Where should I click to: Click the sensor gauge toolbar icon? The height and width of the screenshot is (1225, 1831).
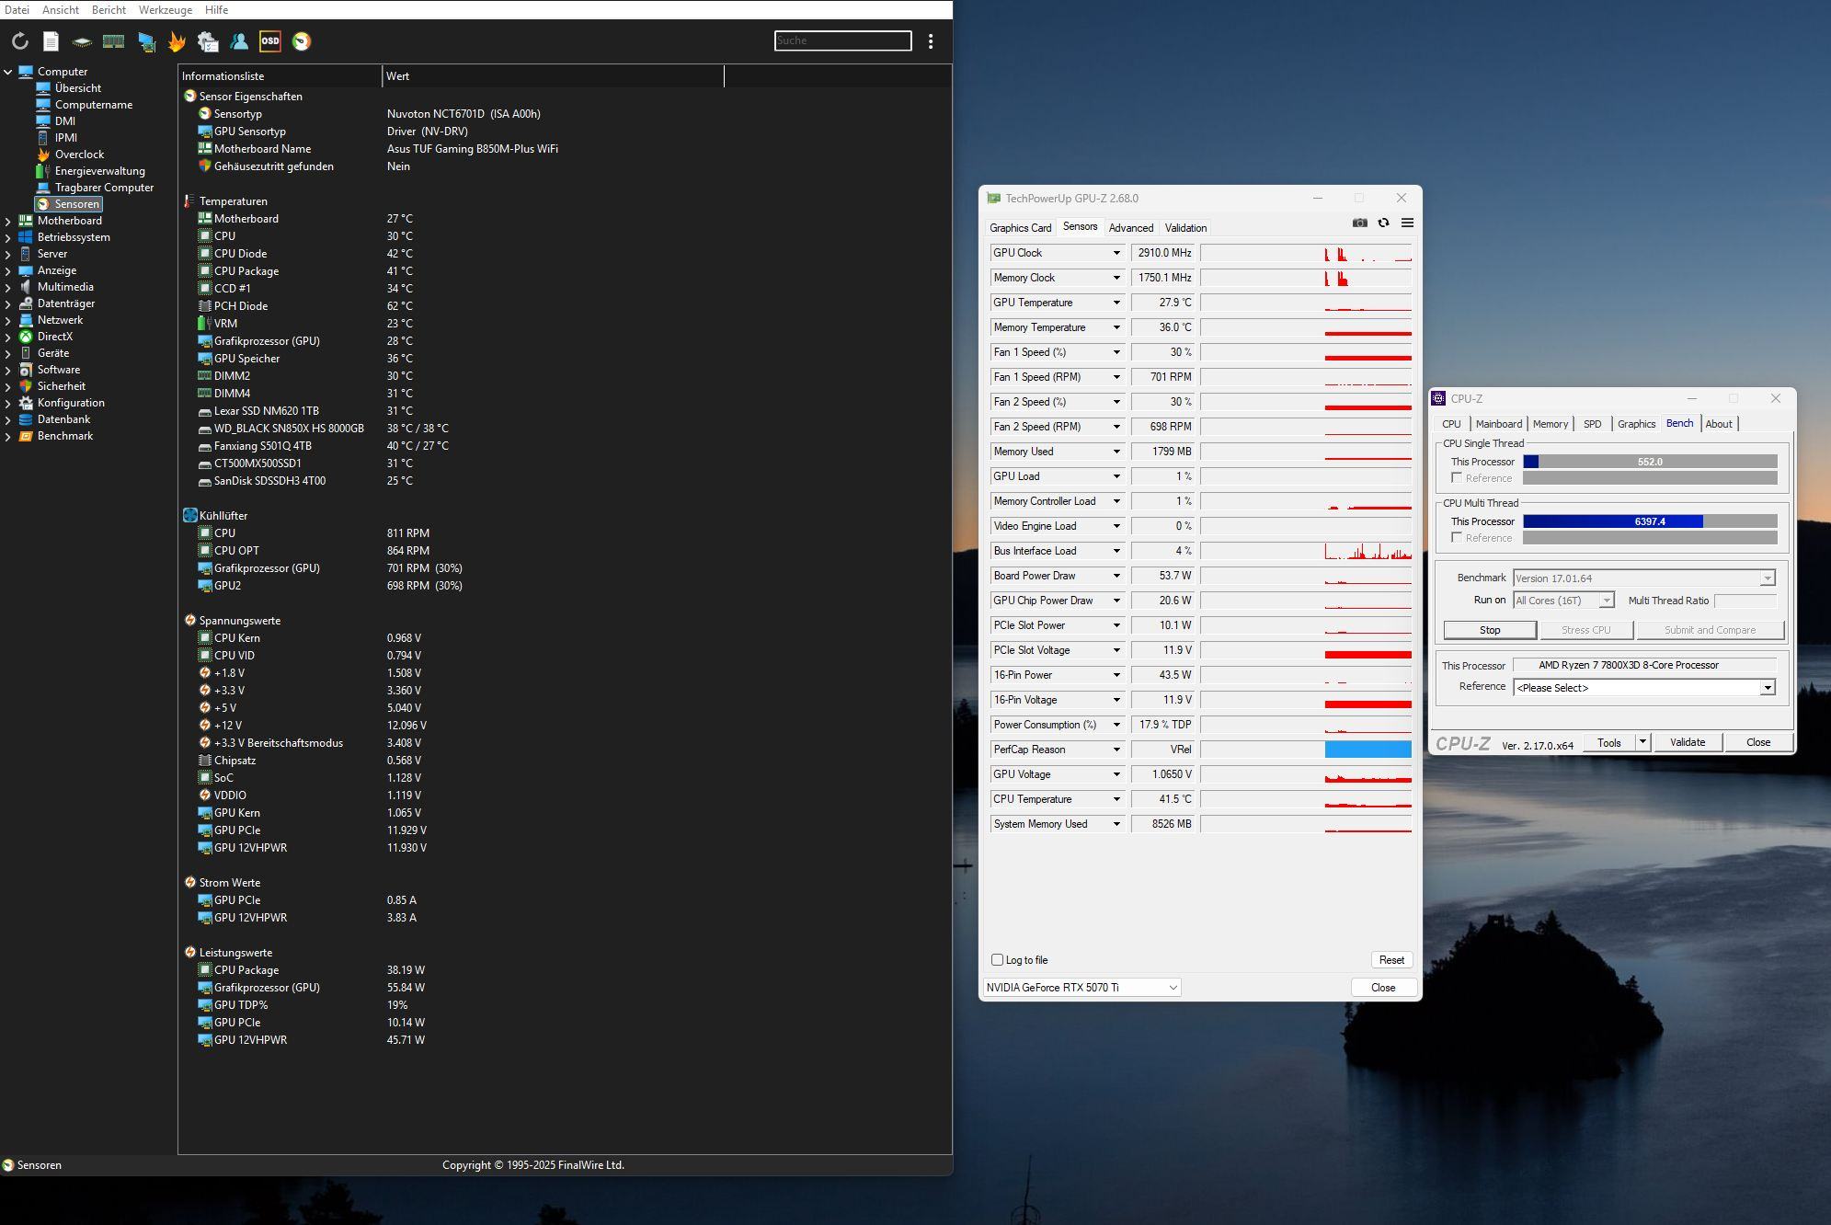coord(302,41)
